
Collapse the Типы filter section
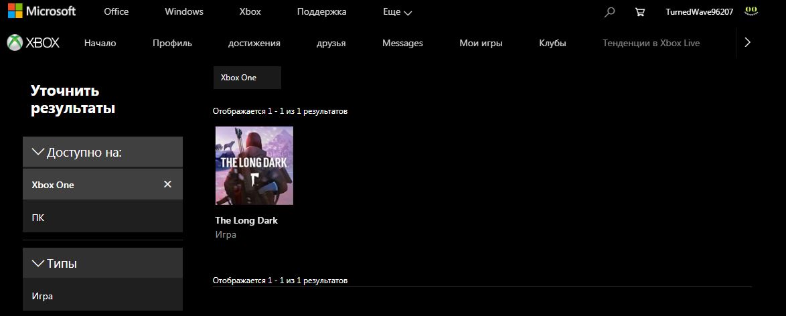(x=102, y=263)
